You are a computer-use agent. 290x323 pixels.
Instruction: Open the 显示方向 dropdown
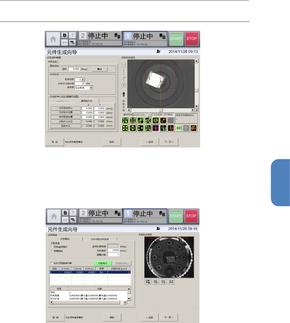[x=149, y=115]
